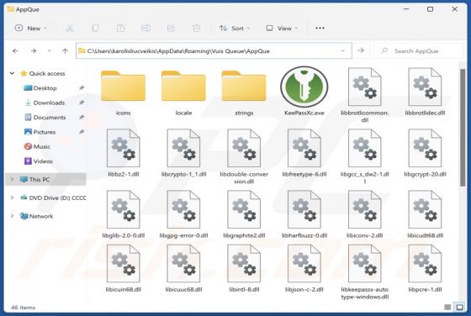Click the Copy icon in toolbar
Image resolution: width=471 pixels, height=316 pixels.
[95, 29]
